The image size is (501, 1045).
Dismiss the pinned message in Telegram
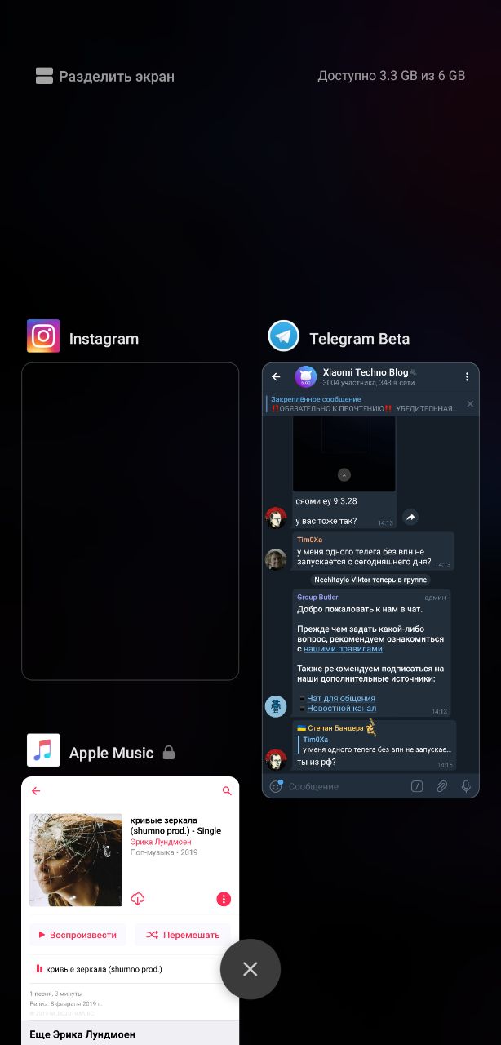click(470, 403)
